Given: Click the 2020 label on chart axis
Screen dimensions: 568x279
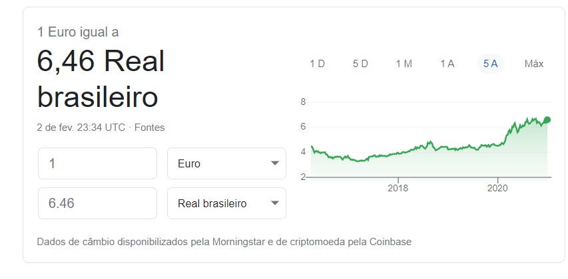Looking at the screenshot, I should pyautogui.click(x=497, y=188).
